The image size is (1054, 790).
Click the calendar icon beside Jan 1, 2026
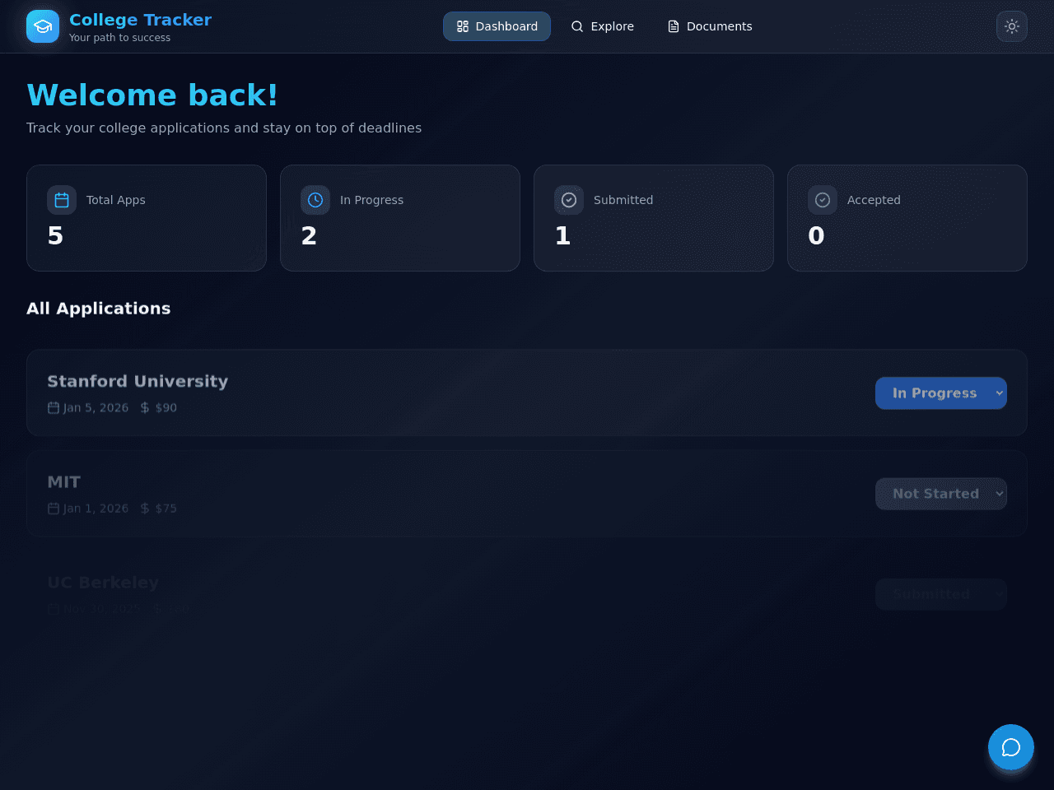(x=54, y=508)
